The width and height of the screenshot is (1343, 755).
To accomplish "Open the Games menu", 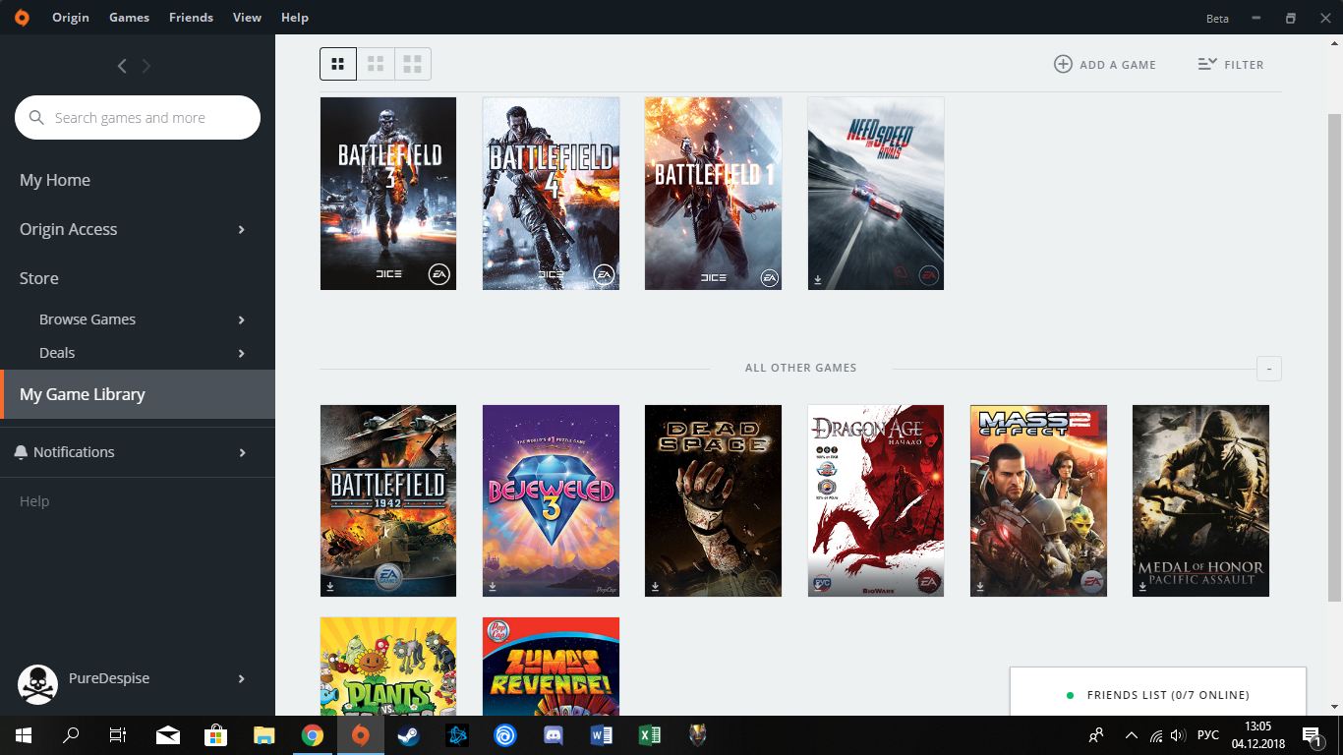I will point(130,18).
